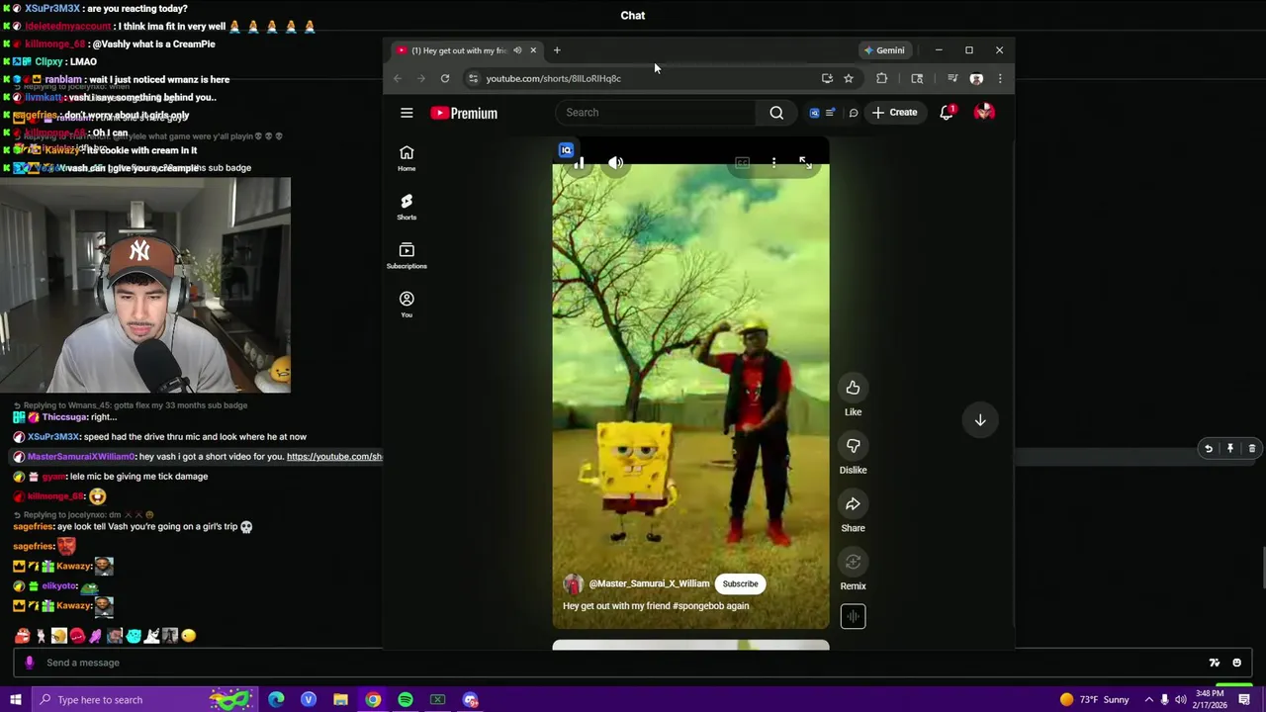Mute the Short's volume
The width and height of the screenshot is (1266, 712).
tap(615, 163)
